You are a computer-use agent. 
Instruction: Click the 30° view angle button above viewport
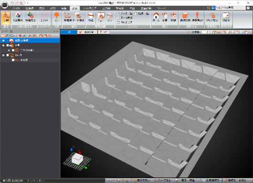(104, 32)
